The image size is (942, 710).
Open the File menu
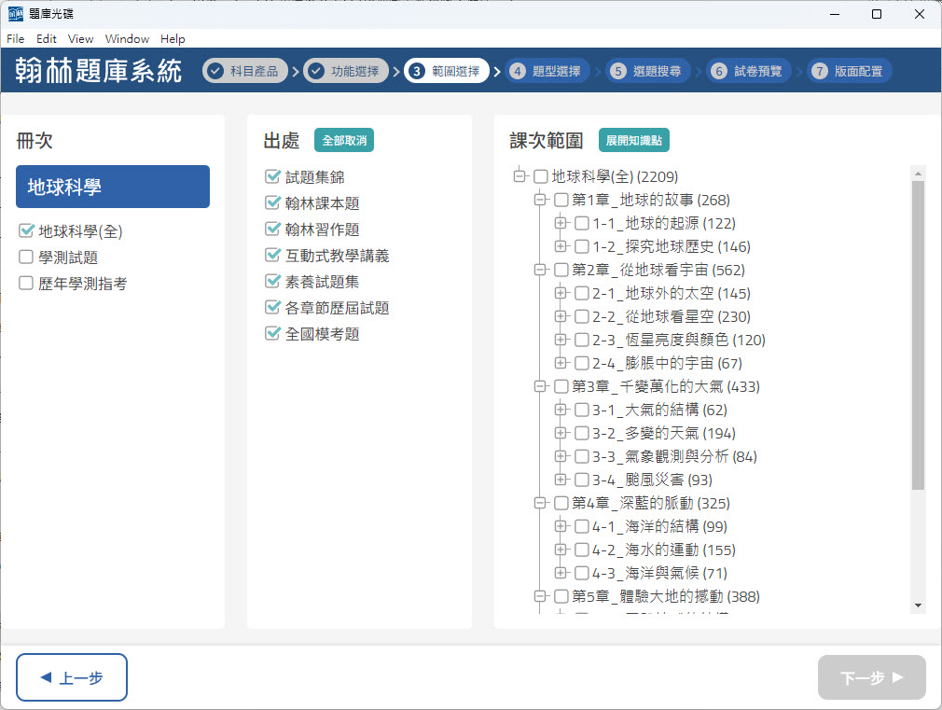point(16,39)
